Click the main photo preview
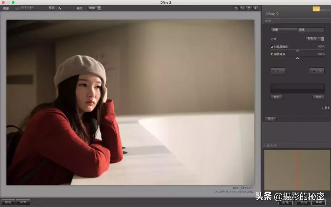 (131, 103)
